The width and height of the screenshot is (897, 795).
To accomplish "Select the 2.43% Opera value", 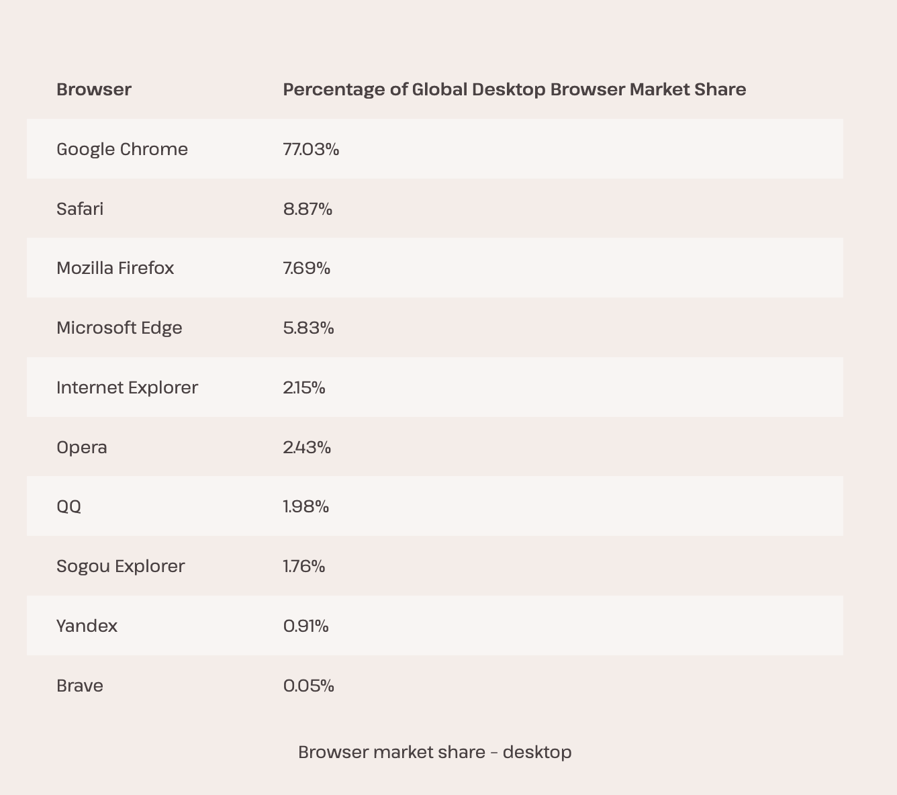I will pyautogui.click(x=307, y=447).
